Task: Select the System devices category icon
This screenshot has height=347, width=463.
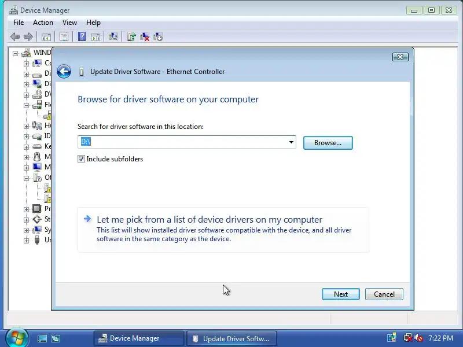Action: click(x=37, y=230)
